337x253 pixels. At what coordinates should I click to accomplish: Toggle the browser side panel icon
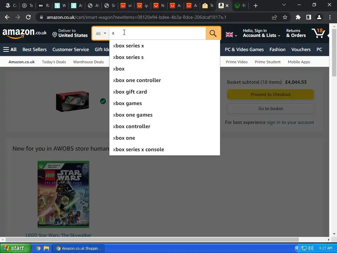309,17
